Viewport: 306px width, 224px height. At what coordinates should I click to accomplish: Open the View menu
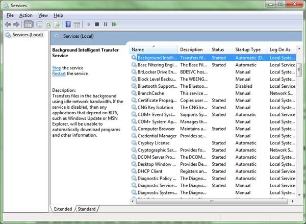click(43, 15)
